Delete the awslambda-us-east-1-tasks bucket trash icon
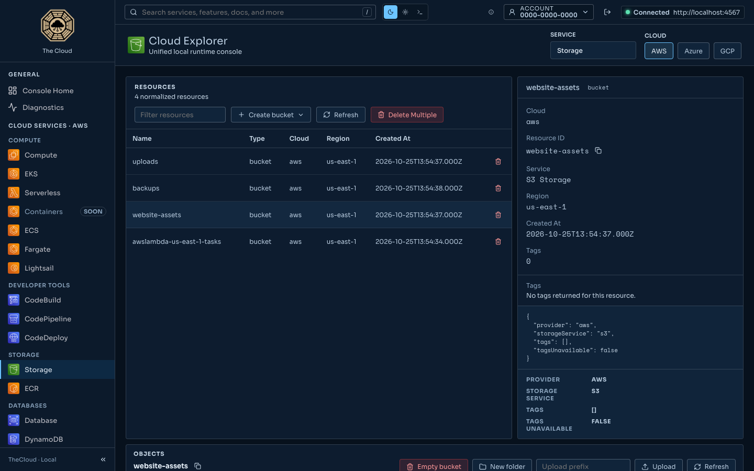754x471 pixels. [x=498, y=241]
